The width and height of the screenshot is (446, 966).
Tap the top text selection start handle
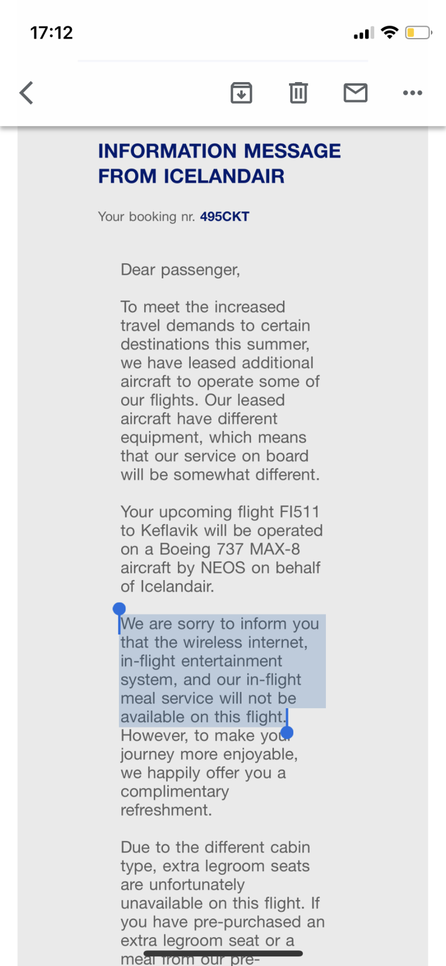(119, 609)
